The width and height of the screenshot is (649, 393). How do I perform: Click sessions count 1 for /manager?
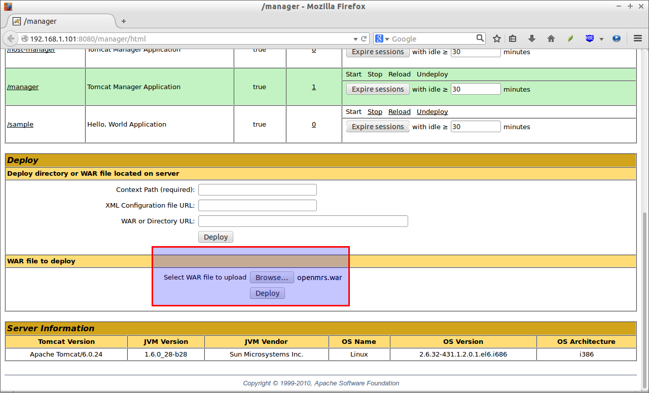[314, 87]
